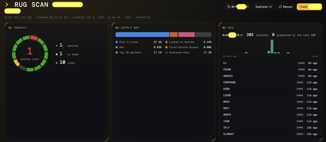Image resolution: width=326 pixels, height=142 pixels.
Task: Click the blue Pool & curve bar segment
Action: coord(142,34)
